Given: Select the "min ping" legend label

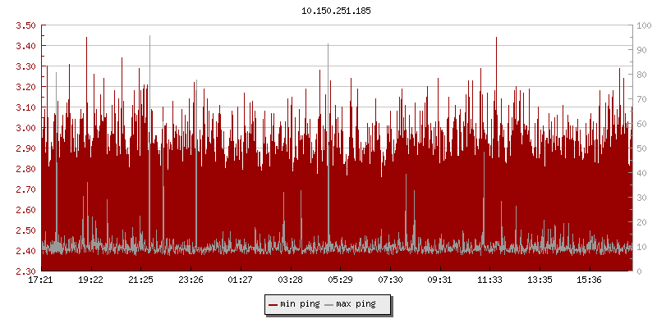Looking at the screenshot, I should click(299, 304).
